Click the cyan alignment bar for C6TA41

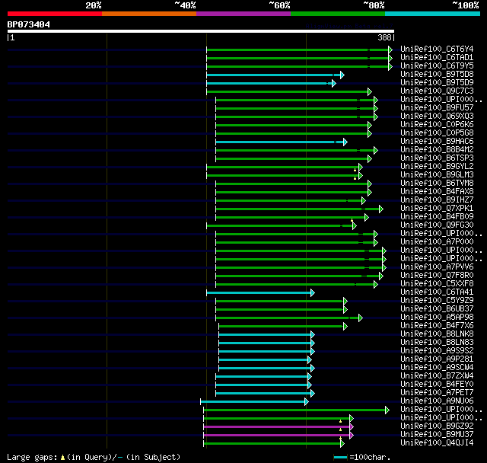pyautogui.click(x=260, y=292)
